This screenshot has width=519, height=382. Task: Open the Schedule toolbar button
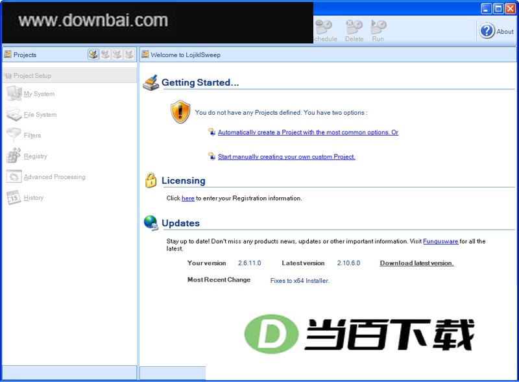325,30
